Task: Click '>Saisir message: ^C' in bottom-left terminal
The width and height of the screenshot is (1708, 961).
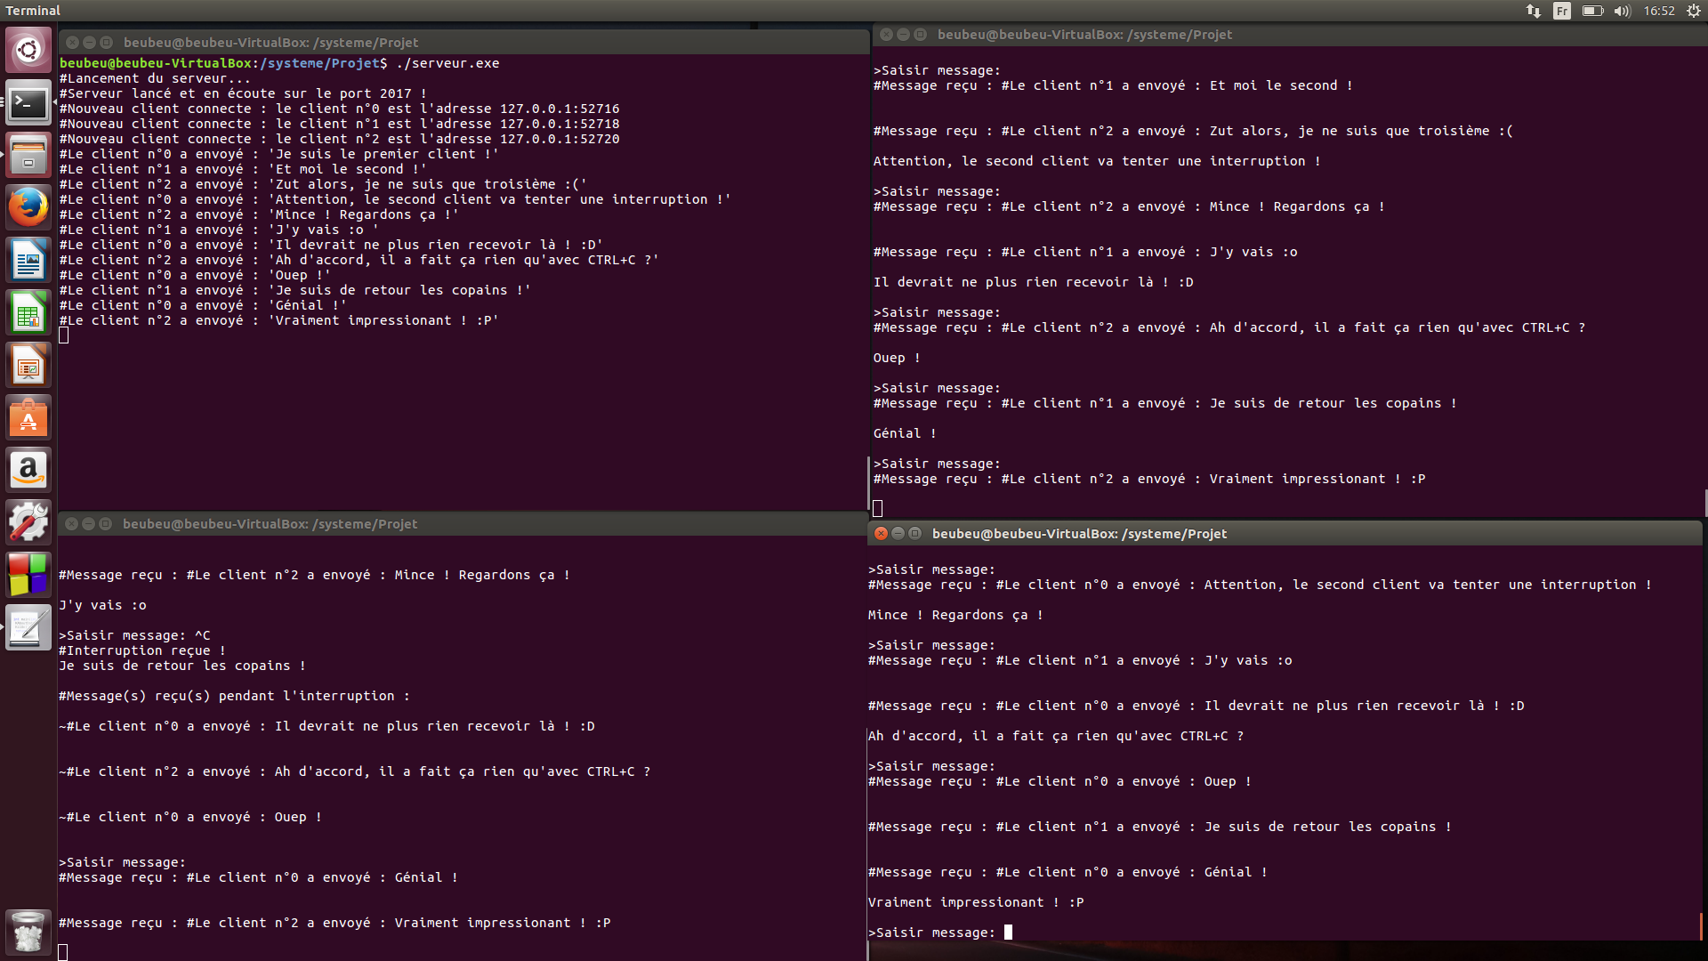Action: click(x=134, y=635)
